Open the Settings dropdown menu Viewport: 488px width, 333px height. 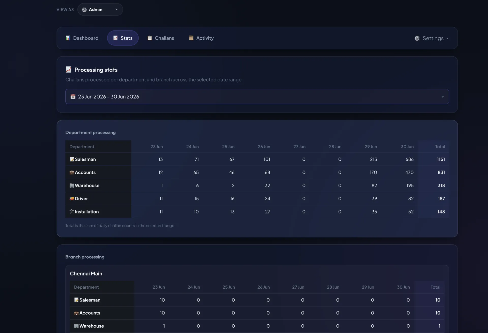(432, 38)
